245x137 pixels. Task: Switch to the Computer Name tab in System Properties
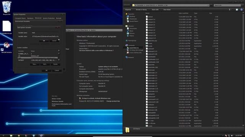pyautogui.click(x=20, y=18)
